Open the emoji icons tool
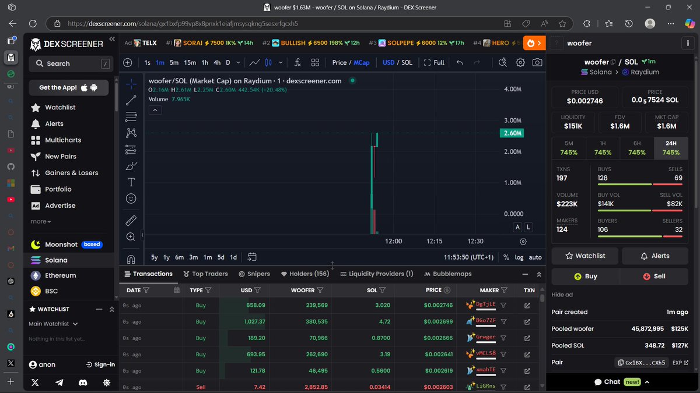The width and height of the screenshot is (700, 393). click(x=131, y=199)
